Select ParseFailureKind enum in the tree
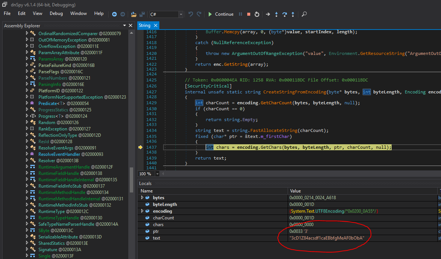 tap(66, 65)
